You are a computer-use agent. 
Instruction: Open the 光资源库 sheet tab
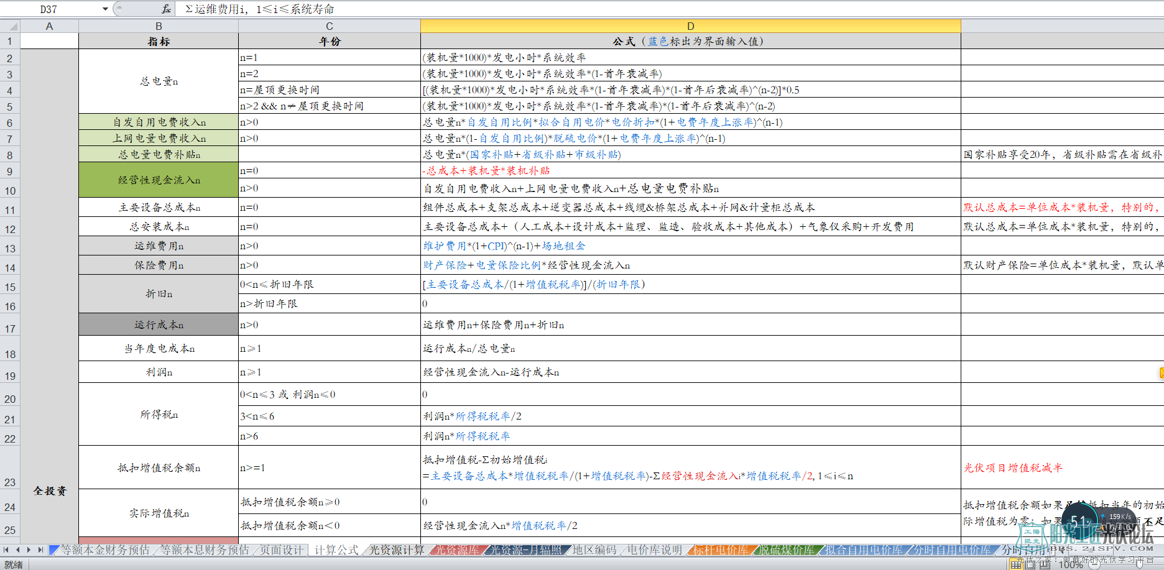pyautogui.click(x=457, y=550)
